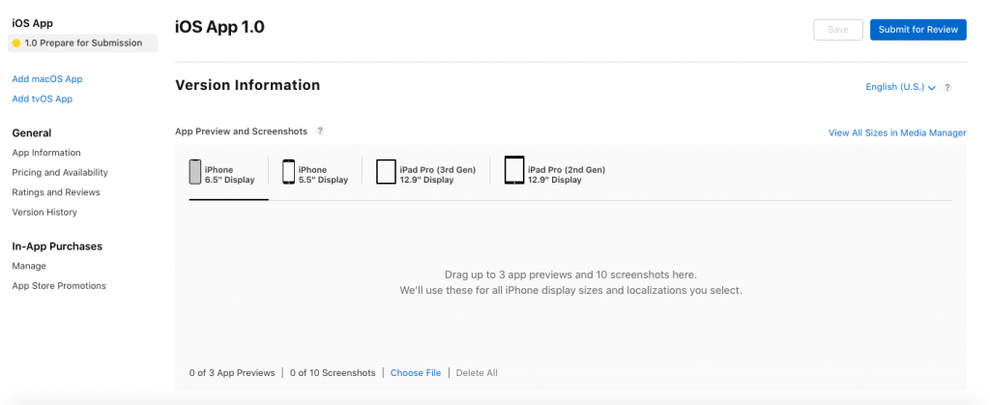Open View All Sizes in Media Manager
This screenshot has width=990, height=405.
[896, 133]
